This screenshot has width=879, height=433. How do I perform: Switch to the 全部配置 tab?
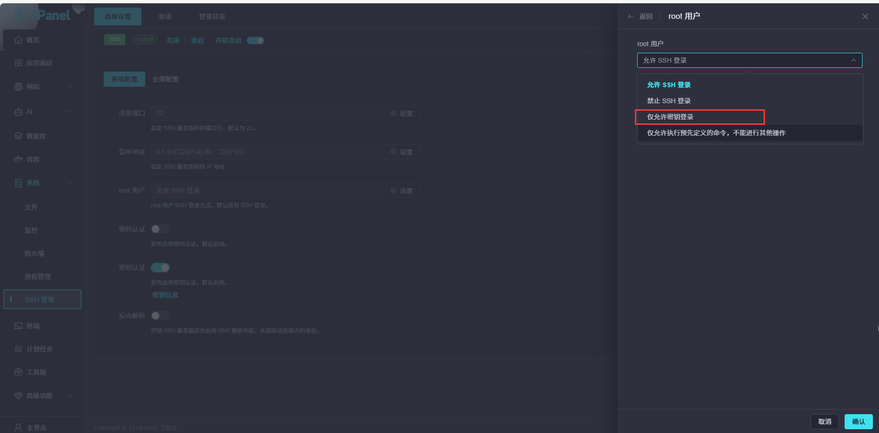[x=165, y=79]
